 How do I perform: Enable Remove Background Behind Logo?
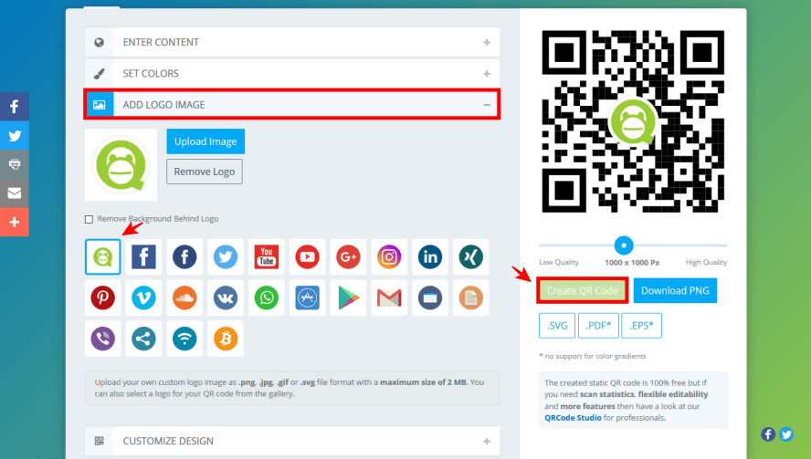[x=89, y=219]
